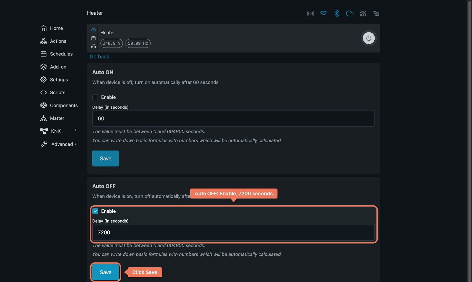Click the 50.09 Hz frequency badge
The width and height of the screenshot is (472, 282).
(x=138, y=43)
